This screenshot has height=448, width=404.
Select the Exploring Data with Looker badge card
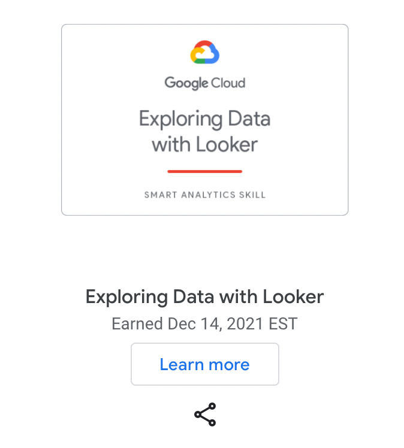205,120
